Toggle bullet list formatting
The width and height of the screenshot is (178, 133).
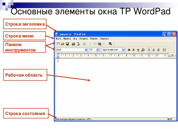pos(164,50)
